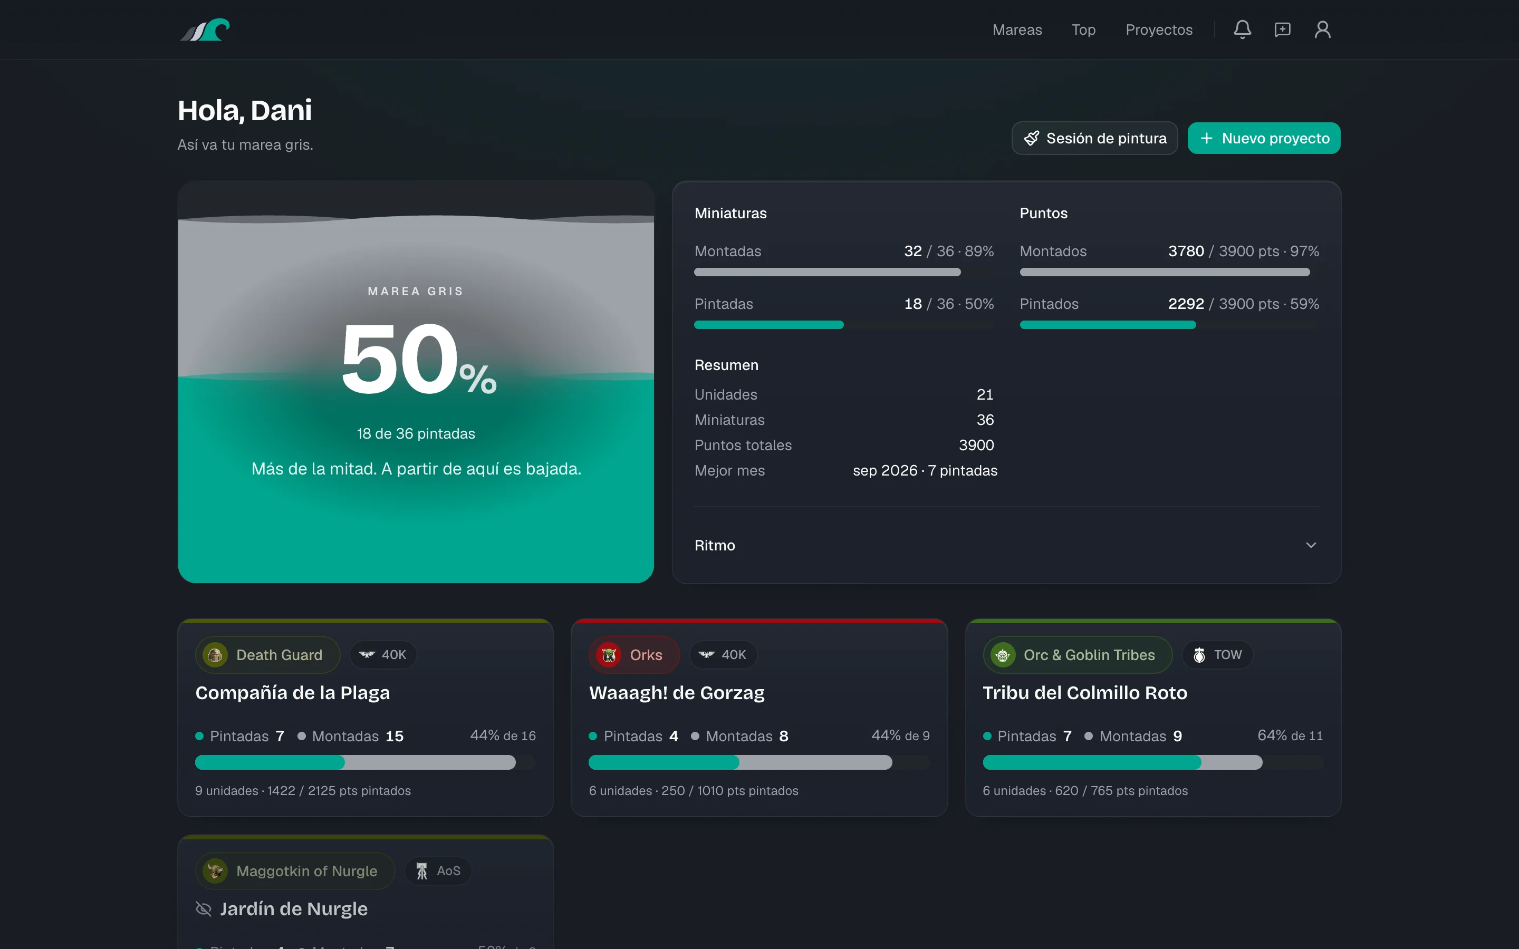Image resolution: width=1519 pixels, height=949 pixels.
Task: Click the 'sep 2026 · 7 pintadas' value
Action: (x=925, y=470)
